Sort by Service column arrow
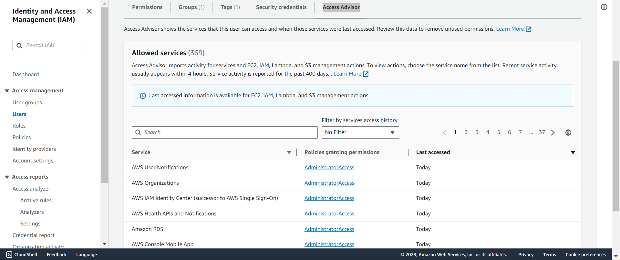This screenshot has width=620, height=260. click(289, 152)
